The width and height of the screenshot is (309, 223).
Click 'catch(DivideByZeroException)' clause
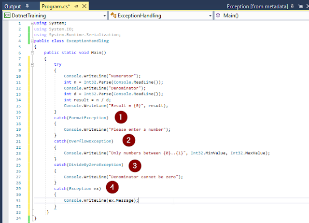click(89, 165)
